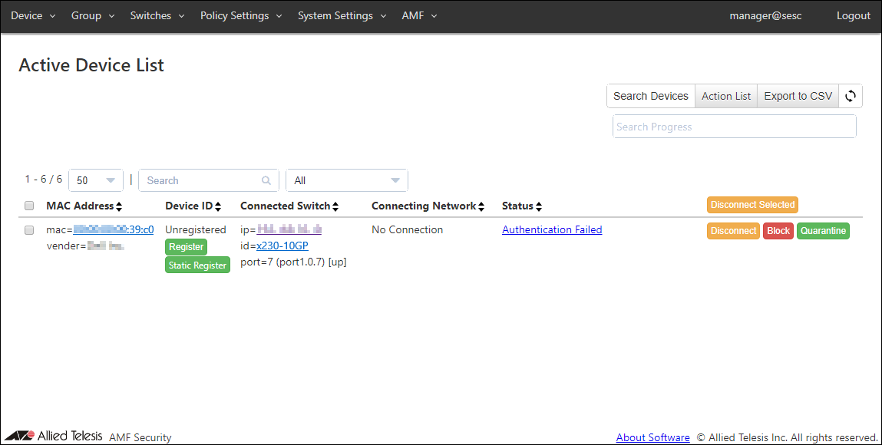Tick the select-all checkbox in the table header
The width and height of the screenshot is (882, 445).
pos(29,206)
